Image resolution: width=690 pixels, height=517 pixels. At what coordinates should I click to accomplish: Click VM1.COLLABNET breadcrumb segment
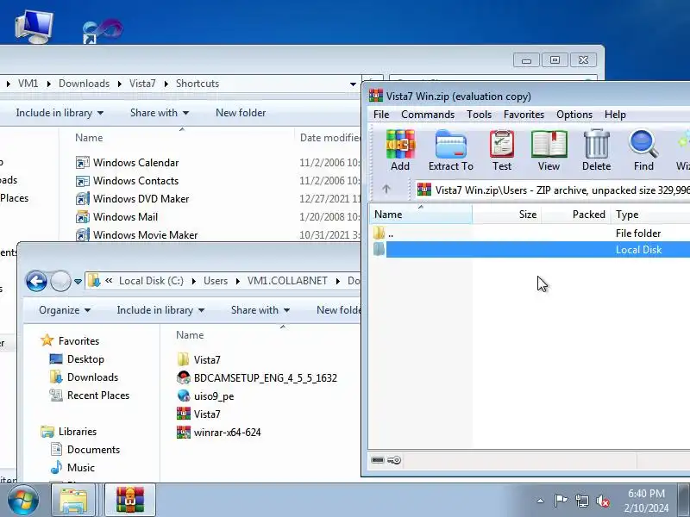(x=287, y=281)
